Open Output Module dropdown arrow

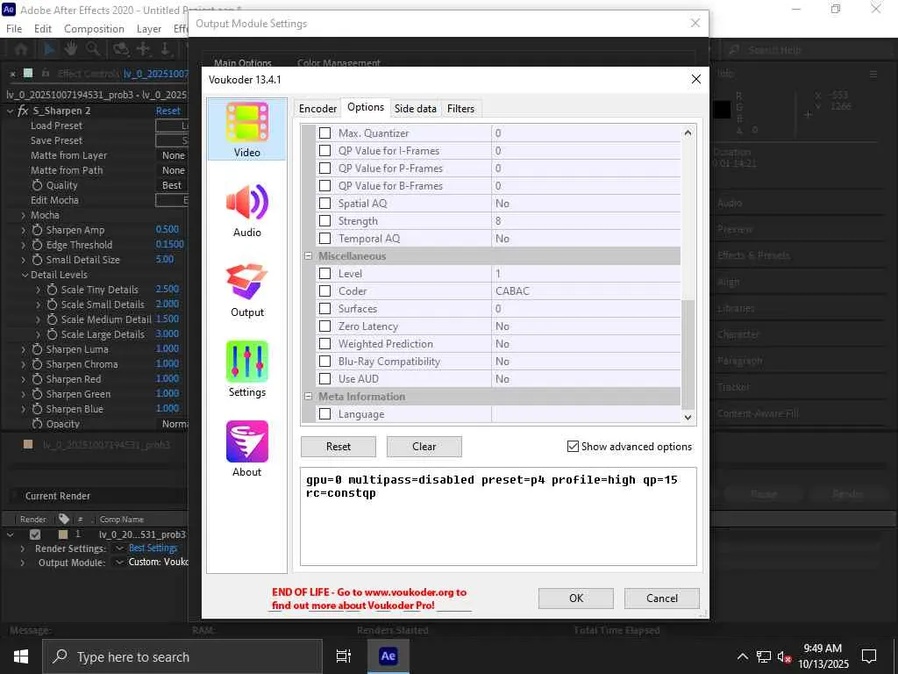[x=119, y=563]
